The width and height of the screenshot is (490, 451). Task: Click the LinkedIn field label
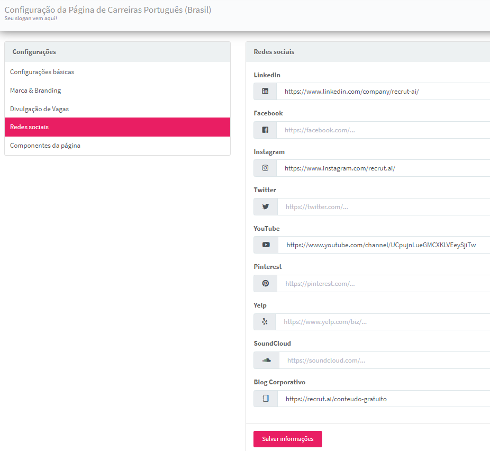click(x=267, y=75)
